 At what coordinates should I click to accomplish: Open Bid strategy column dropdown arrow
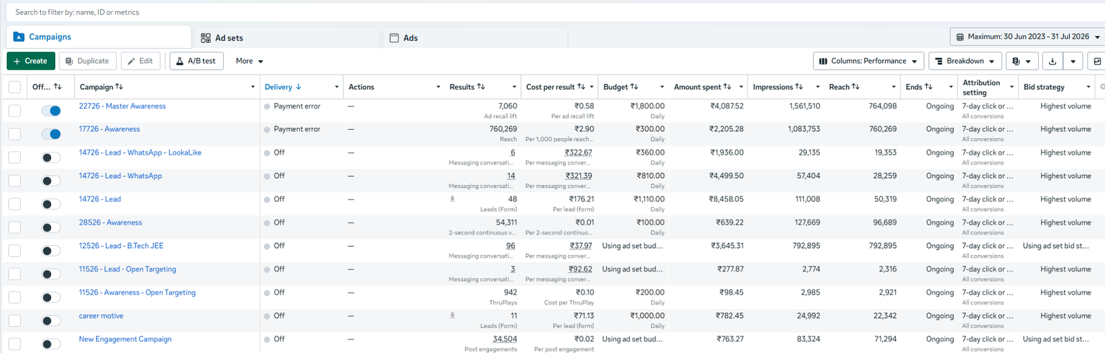[x=1088, y=87]
